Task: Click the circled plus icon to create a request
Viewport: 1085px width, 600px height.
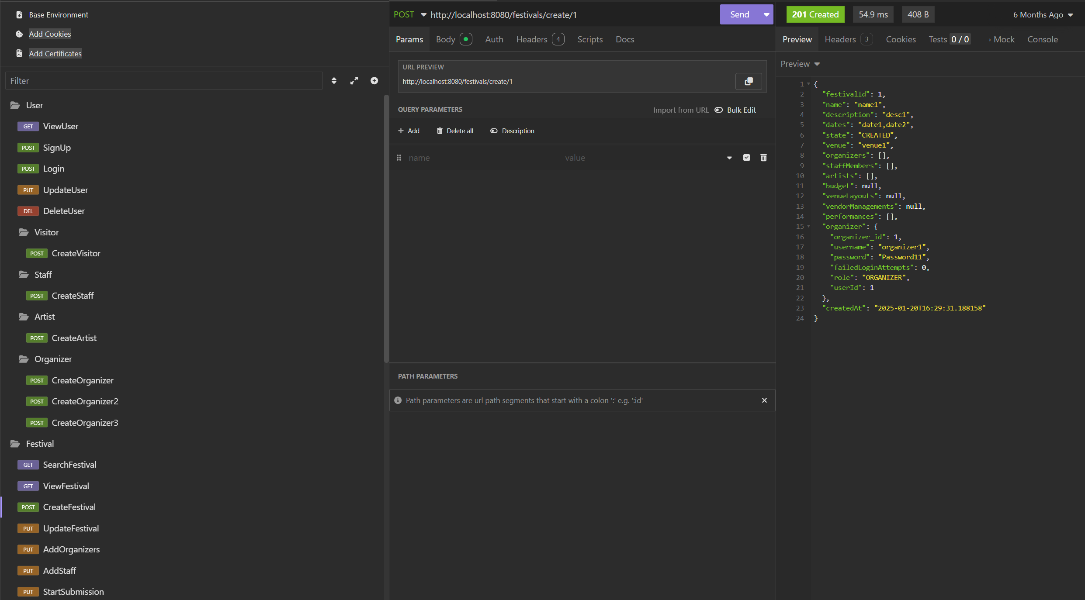Action: (x=374, y=80)
